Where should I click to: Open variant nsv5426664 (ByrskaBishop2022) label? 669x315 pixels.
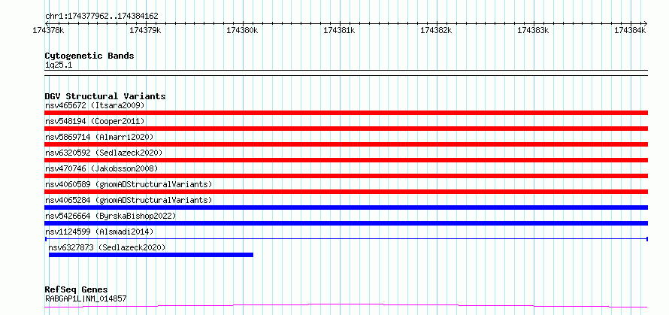110,216
